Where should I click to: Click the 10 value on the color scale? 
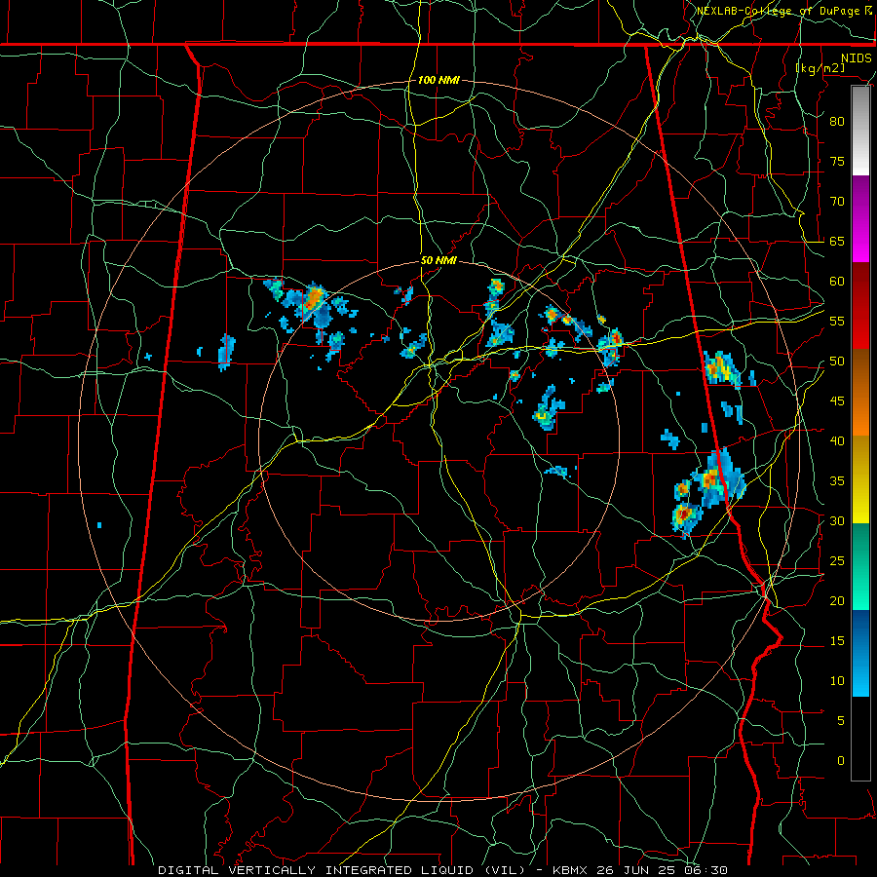[x=837, y=681]
